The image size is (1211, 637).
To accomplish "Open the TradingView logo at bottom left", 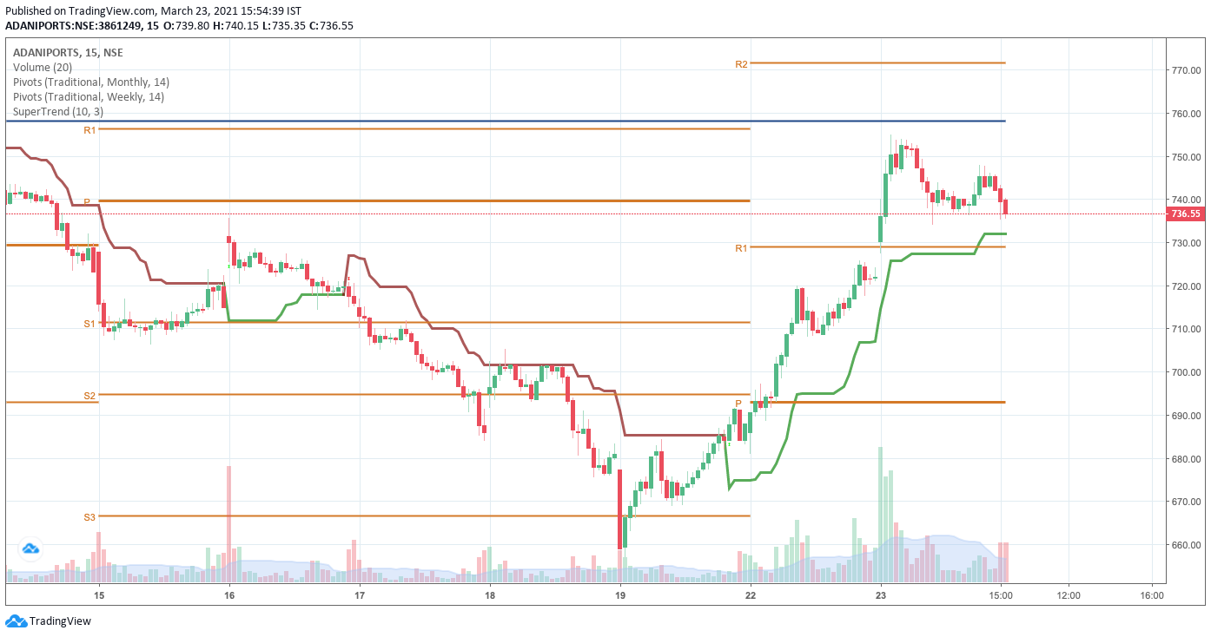I will 49,621.
